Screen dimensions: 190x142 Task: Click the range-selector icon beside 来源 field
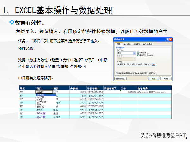click(x=154, y=64)
